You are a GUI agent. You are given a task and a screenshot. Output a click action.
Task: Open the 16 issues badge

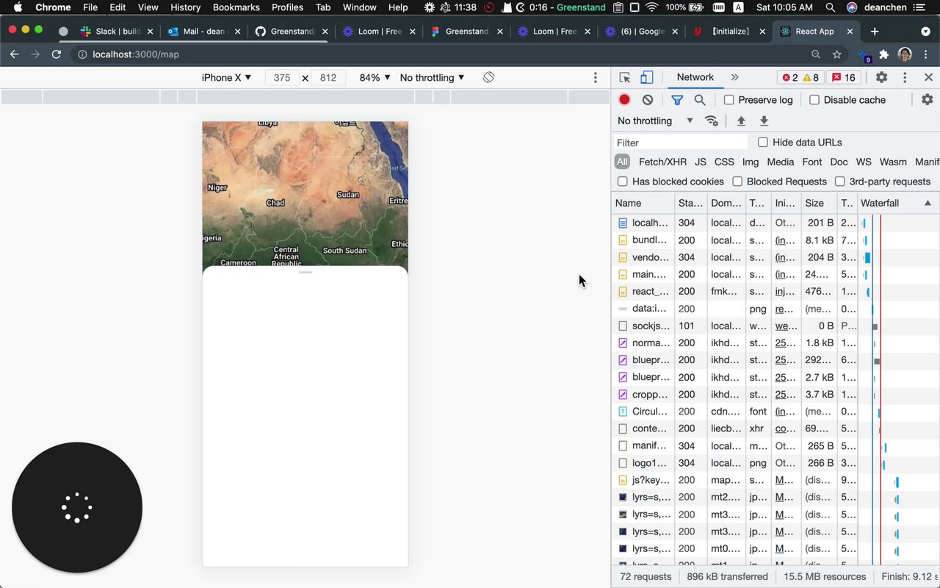click(x=843, y=77)
